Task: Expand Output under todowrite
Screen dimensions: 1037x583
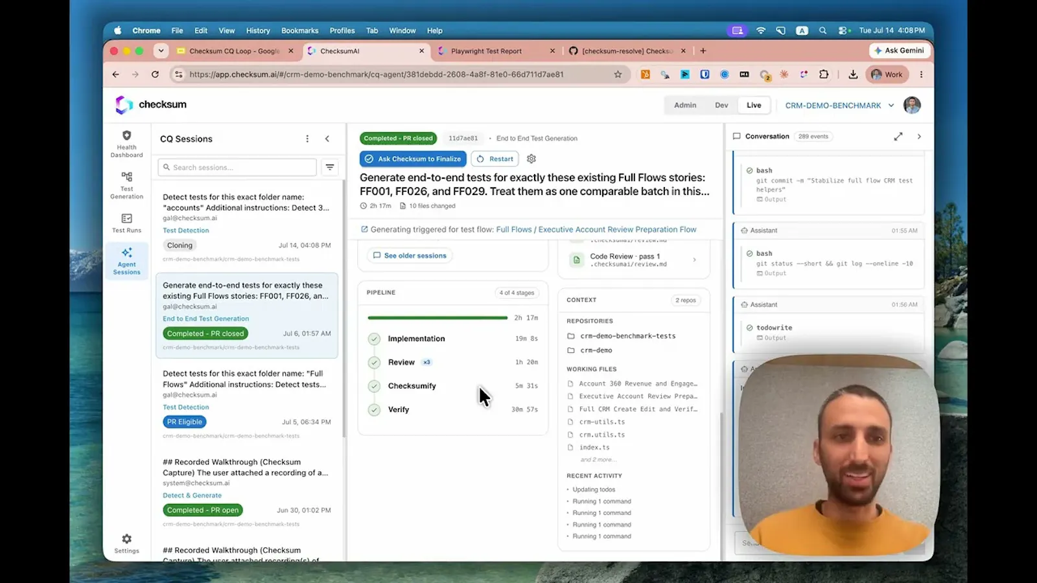Action: coord(771,338)
